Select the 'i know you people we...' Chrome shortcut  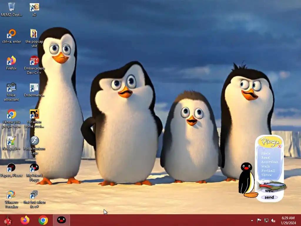11,119
